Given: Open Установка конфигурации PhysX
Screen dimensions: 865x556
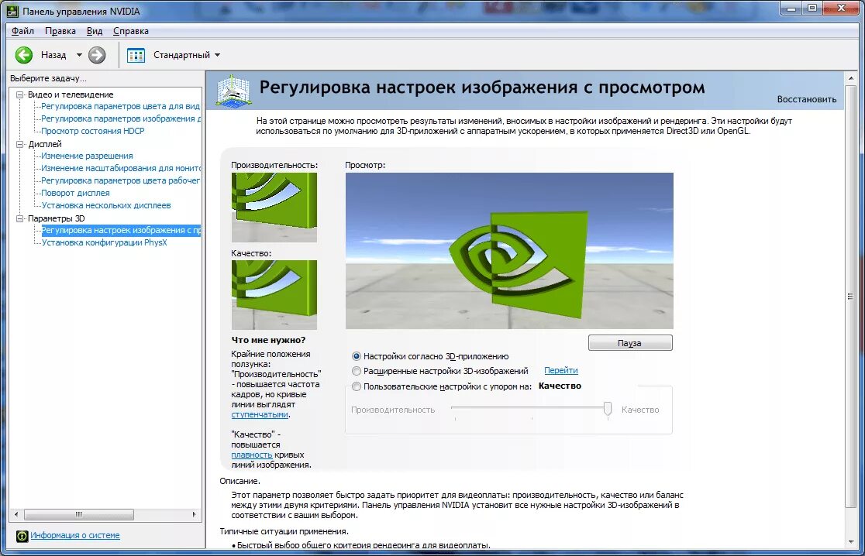Looking at the screenshot, I should click(105, 242).
